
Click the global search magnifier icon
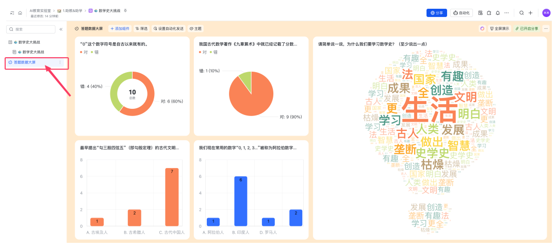[521, 13]
